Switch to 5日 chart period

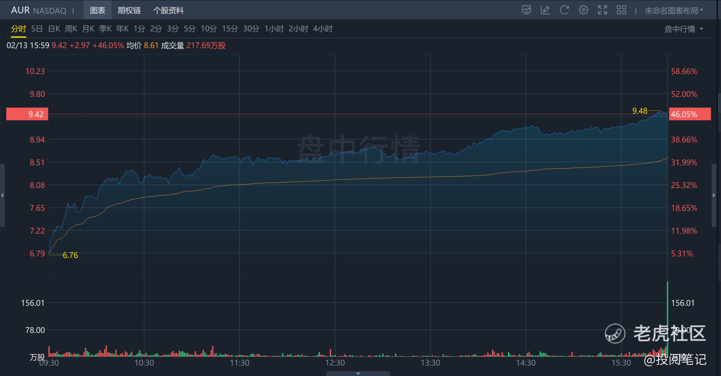click(x=37, y=29)
